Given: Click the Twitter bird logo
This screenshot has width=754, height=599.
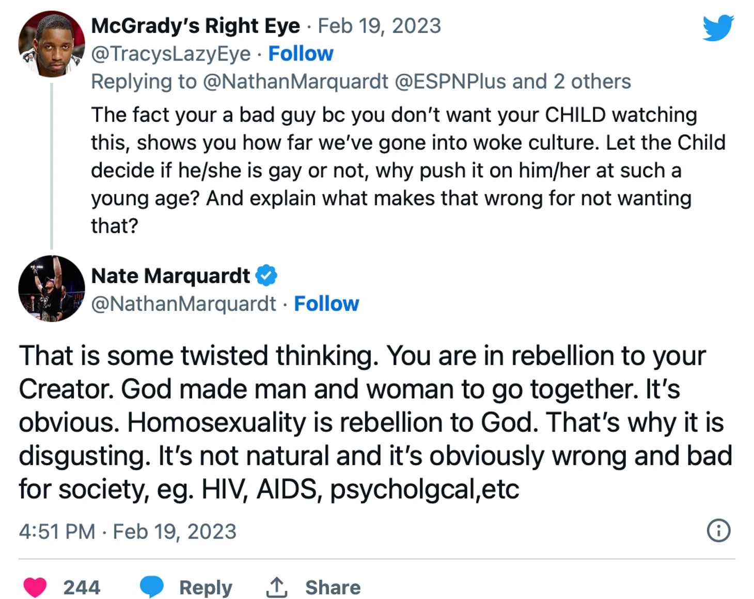Looking at the screenshot, I should pyautogui.click(x=718, y=27).
